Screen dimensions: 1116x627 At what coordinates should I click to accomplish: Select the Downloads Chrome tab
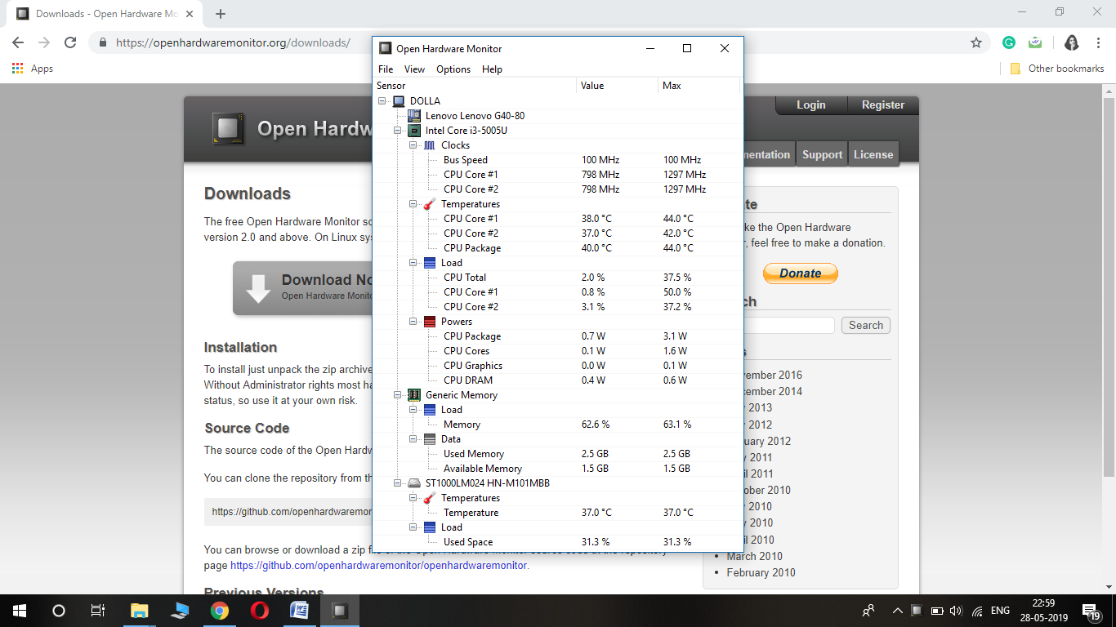tap(106, 14)
